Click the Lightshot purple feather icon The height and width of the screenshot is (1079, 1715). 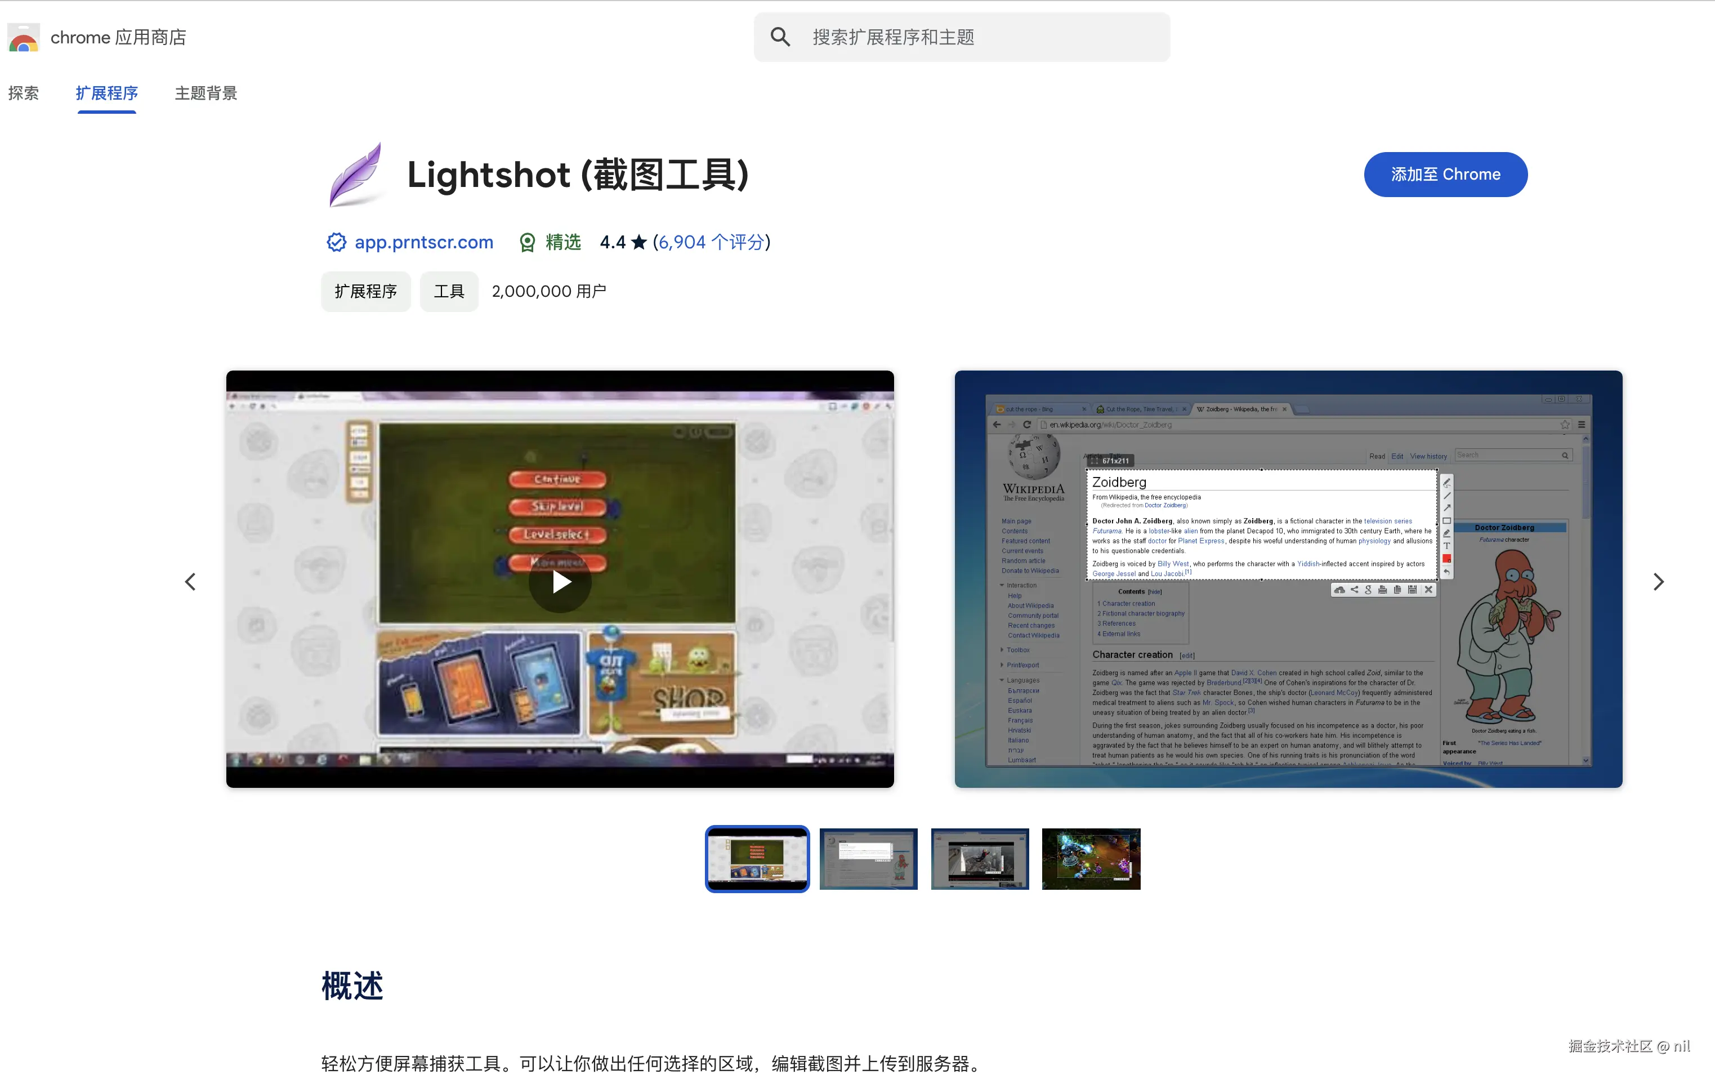tap(356, 175)
